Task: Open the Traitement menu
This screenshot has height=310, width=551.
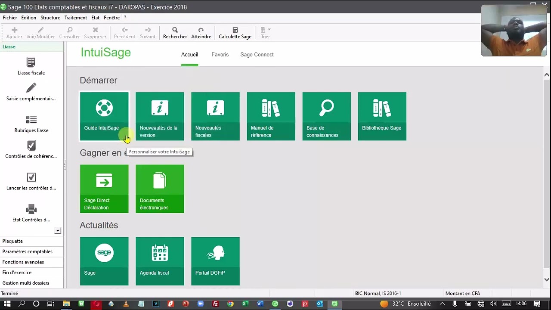Action: (76, 18)
